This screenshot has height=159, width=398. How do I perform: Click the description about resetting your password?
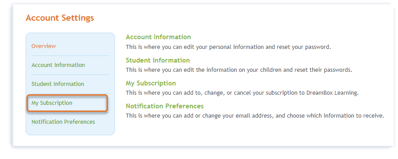[x=229, y=47]
